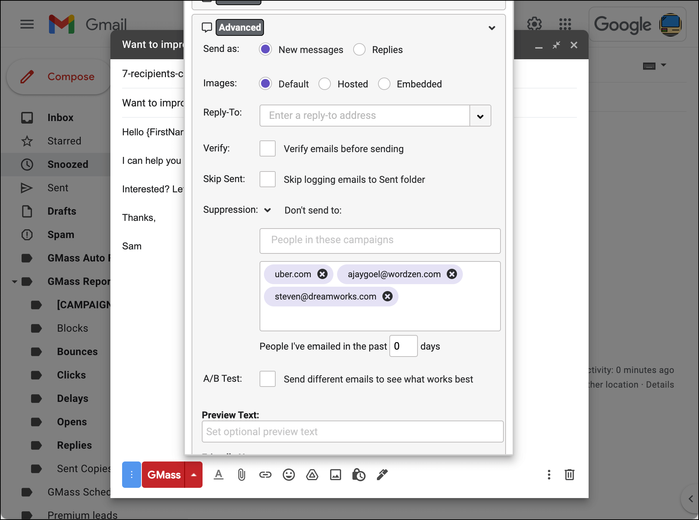The width and height of the screenshot is (699, 520).
Task: Click the input tools keyboard icon
Action: 649,66
